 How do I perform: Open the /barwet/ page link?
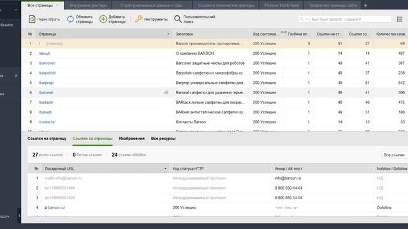45,112
